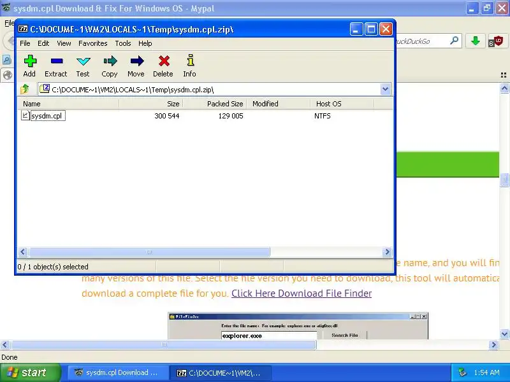Click the four-squares grid icon in the browser

click(504, 75)
